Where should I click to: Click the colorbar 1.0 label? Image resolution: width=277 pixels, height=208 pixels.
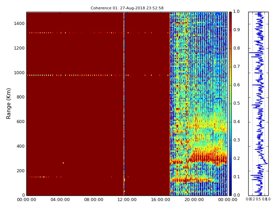point(236,11)
